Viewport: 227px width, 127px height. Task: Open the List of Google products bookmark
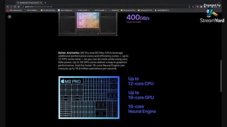pyautogui.click(x=65, y=10)
